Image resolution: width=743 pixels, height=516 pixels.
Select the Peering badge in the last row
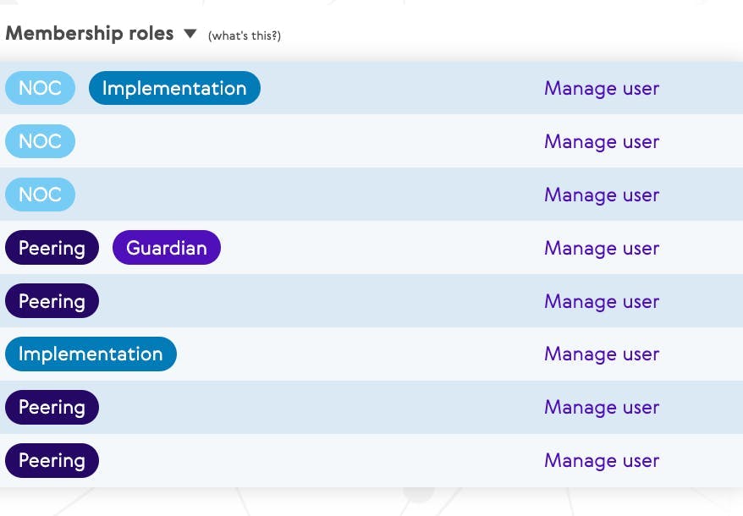[52, 460]
